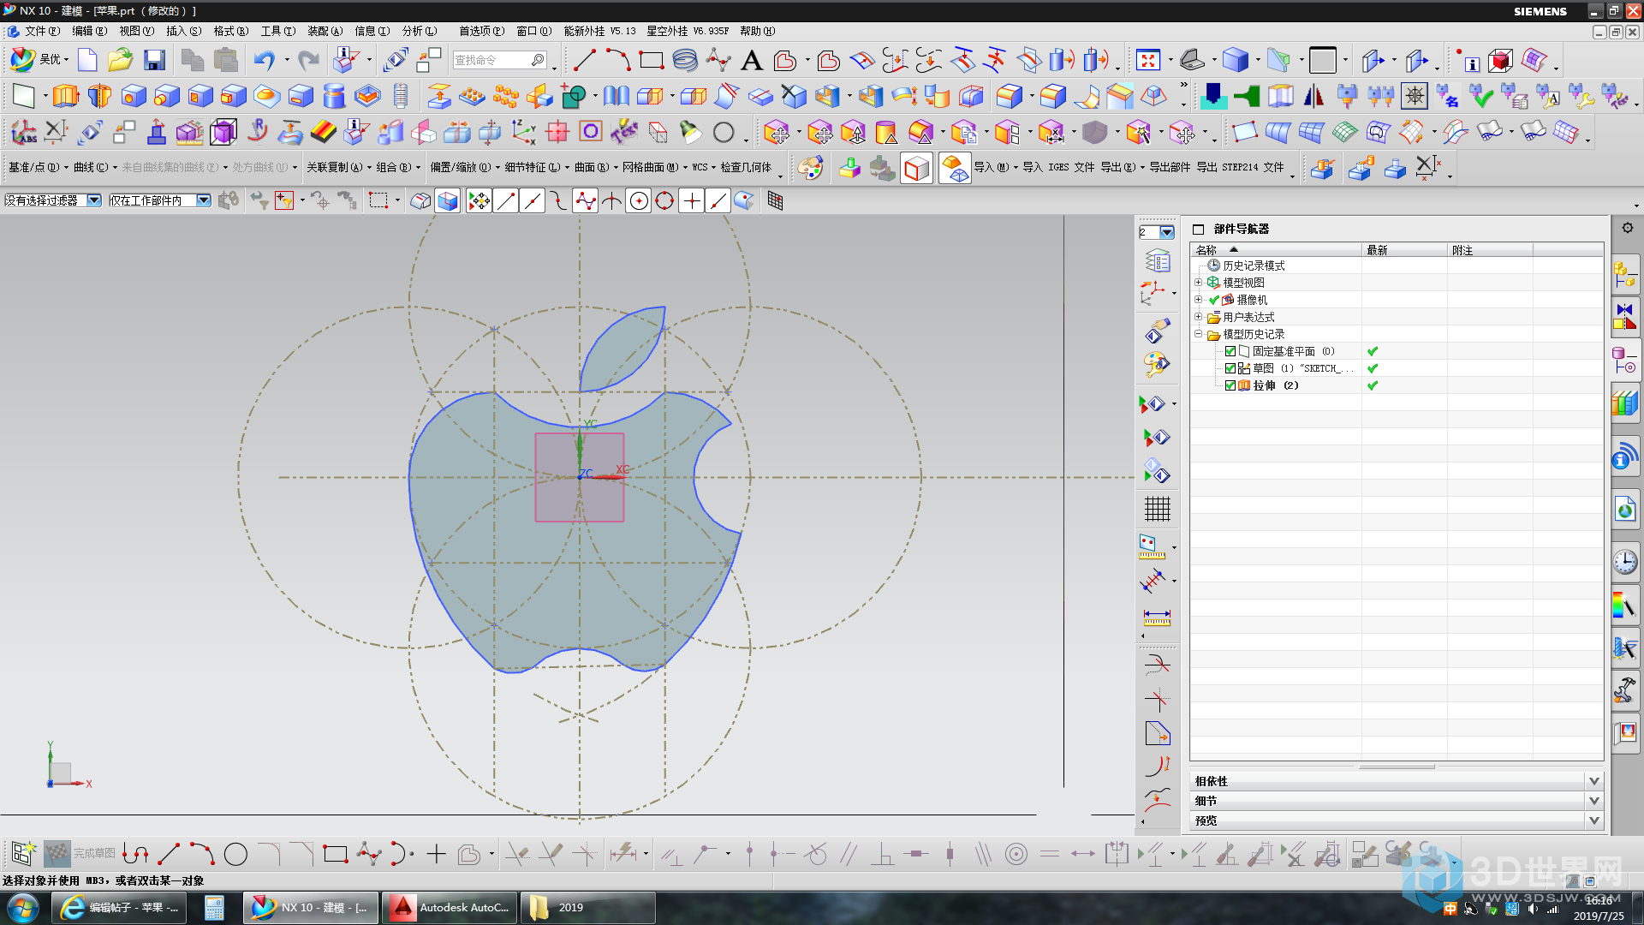Click the 查找命令 search field

(500, 60)
